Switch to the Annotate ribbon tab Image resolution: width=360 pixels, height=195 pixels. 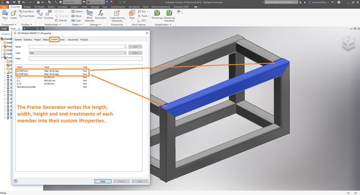tap(63, 7)
